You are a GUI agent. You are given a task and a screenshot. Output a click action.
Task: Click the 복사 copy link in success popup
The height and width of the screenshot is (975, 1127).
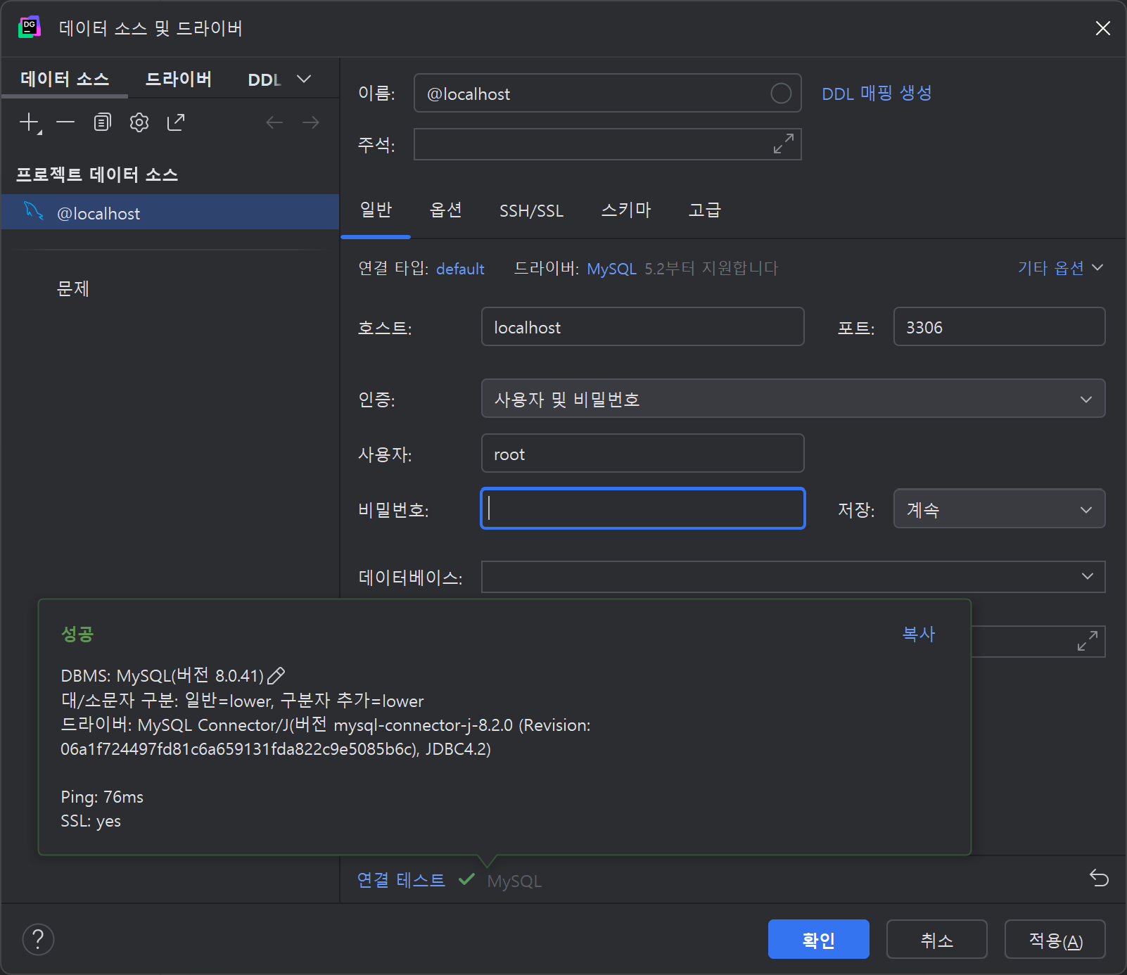[919, 634]
